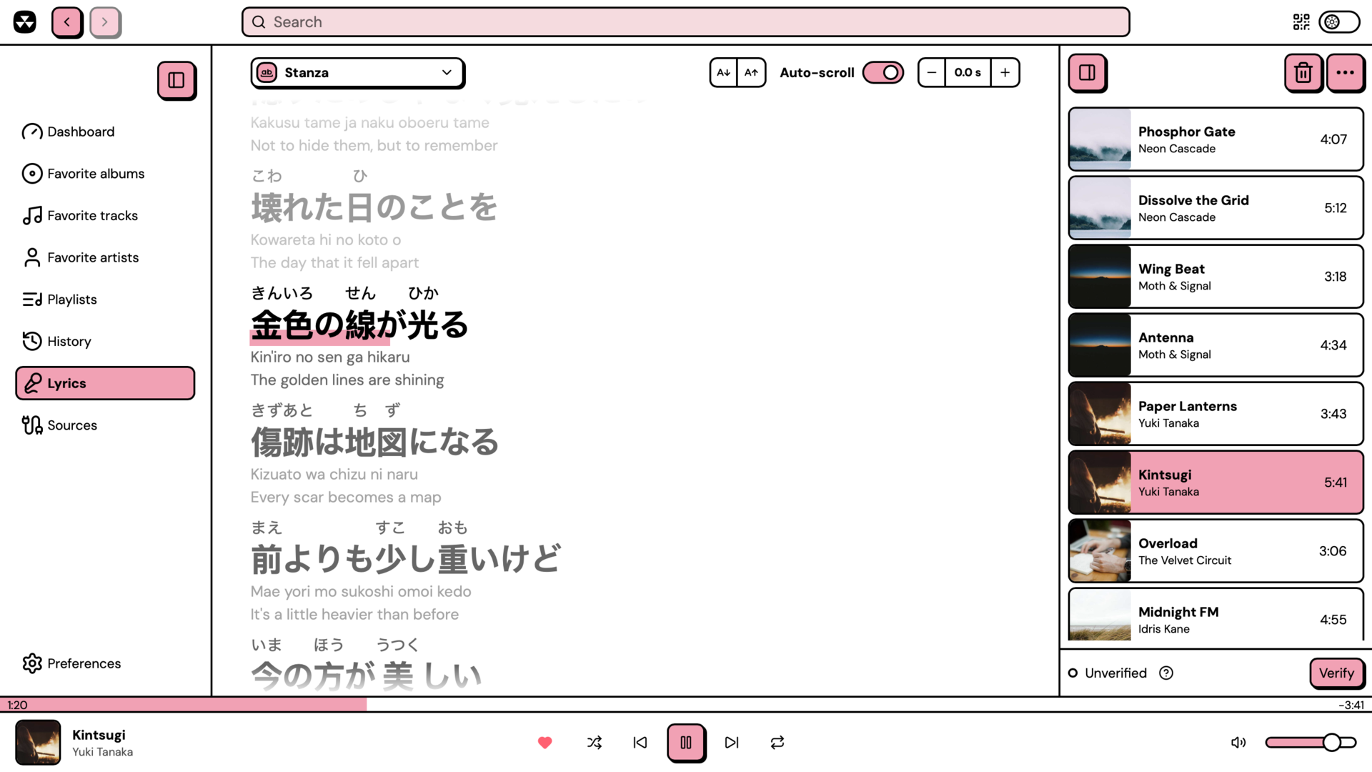Click the Unverified status label
The height and width of the screenshot is (772, 1372).
(x=1115, y=673)
